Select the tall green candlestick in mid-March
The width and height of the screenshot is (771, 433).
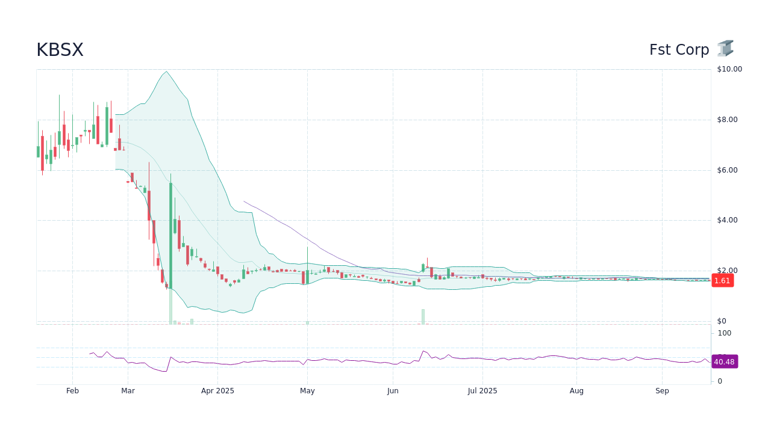click(x=170, y=235)
